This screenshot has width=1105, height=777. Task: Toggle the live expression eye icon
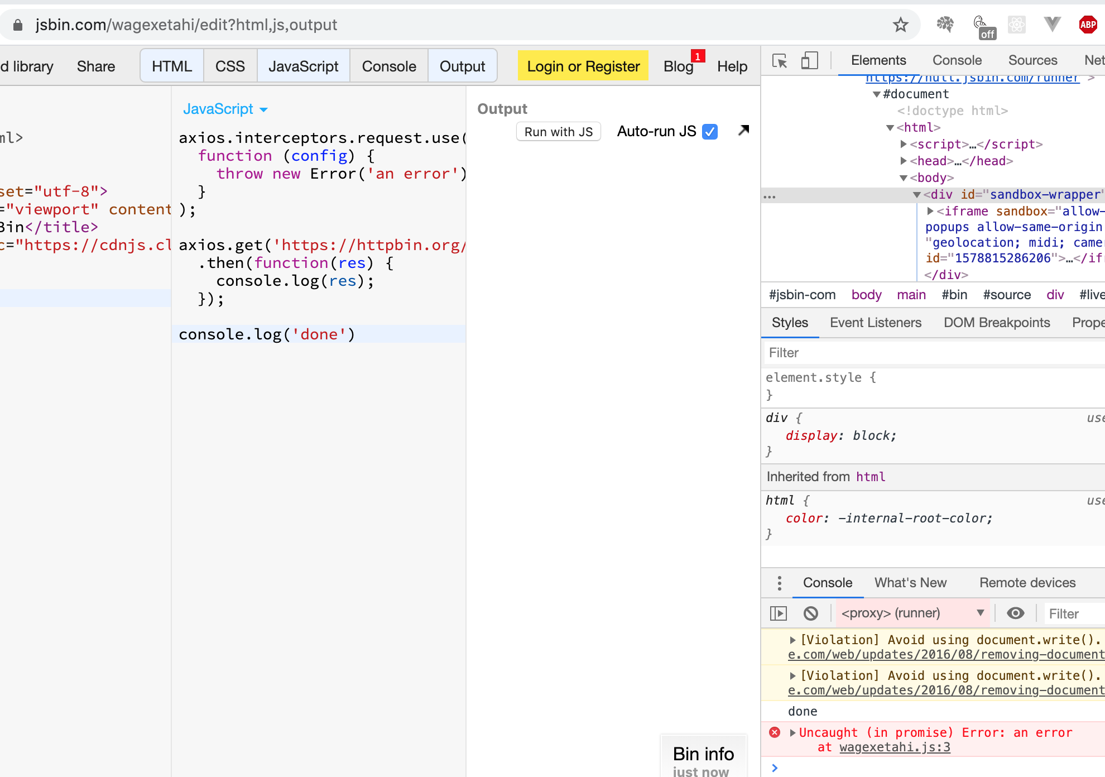tap(1015, 613)
